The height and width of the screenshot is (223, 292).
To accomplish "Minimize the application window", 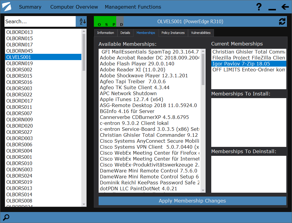I will (272, 9).
